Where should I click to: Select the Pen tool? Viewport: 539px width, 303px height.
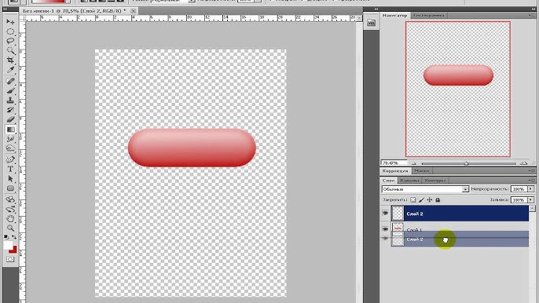click(10, 159)
